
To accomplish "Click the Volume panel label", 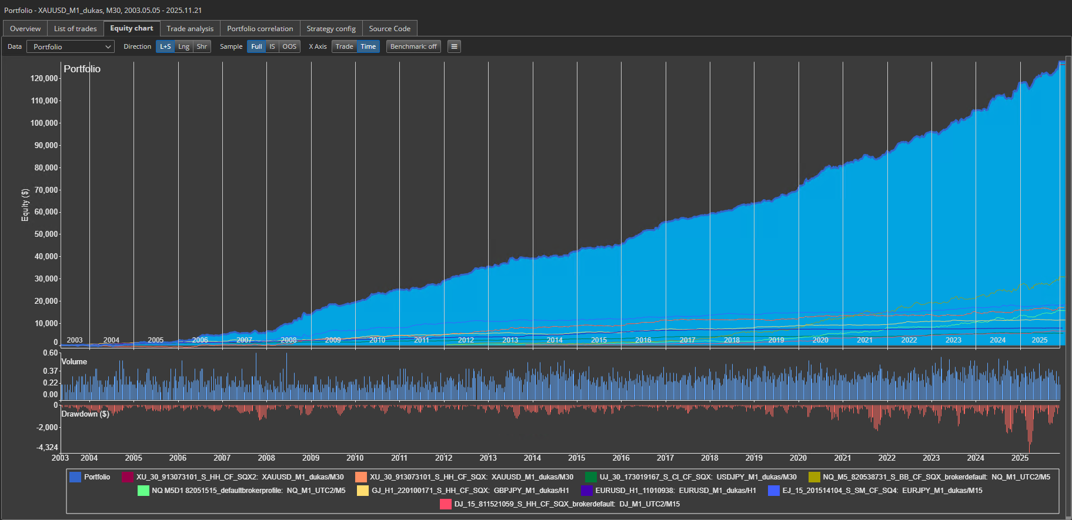I will click(74, 362).
